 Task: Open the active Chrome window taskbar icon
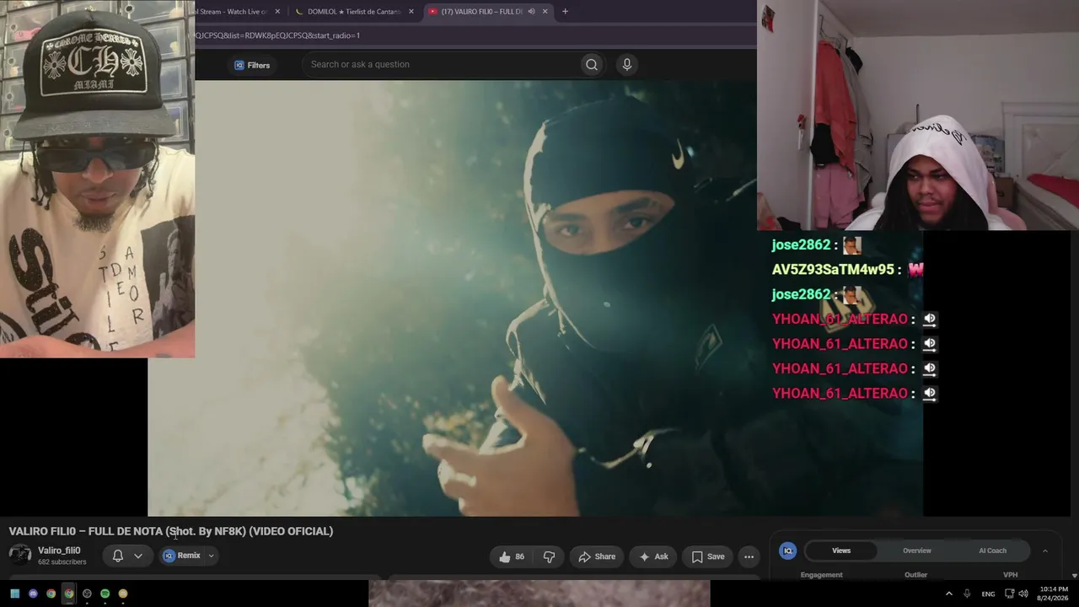[x=69, y=594]
